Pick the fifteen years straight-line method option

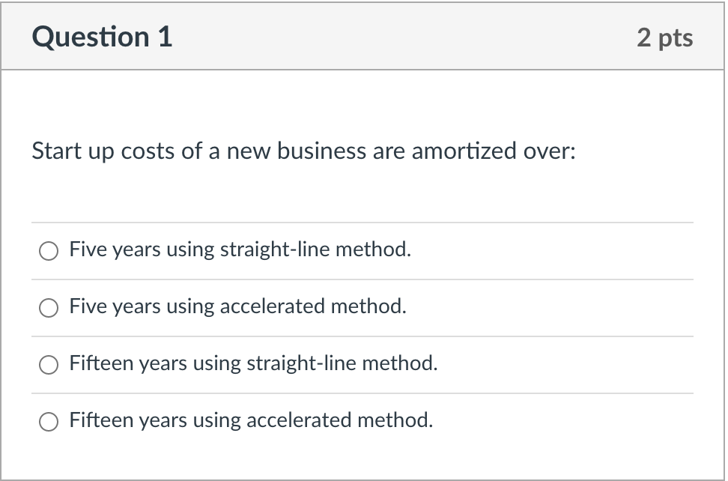[48, 364]
